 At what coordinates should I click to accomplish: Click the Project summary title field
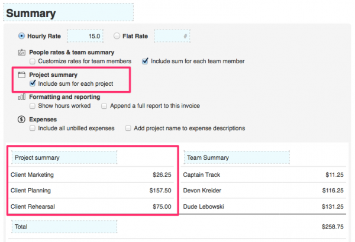pos(64,157)
